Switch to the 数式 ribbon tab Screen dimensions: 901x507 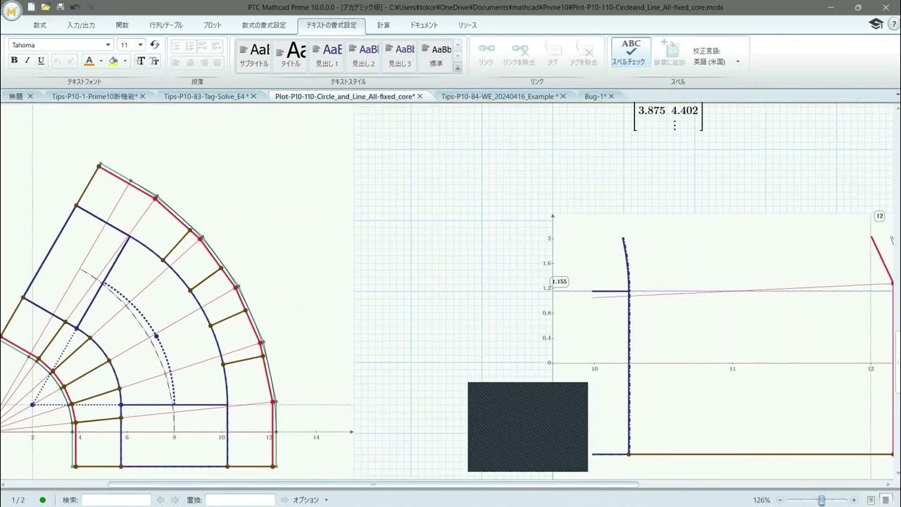40,25
